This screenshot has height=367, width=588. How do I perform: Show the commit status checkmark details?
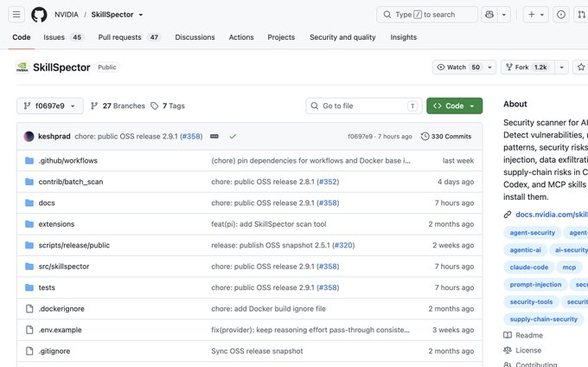click(x=233, y=136)
